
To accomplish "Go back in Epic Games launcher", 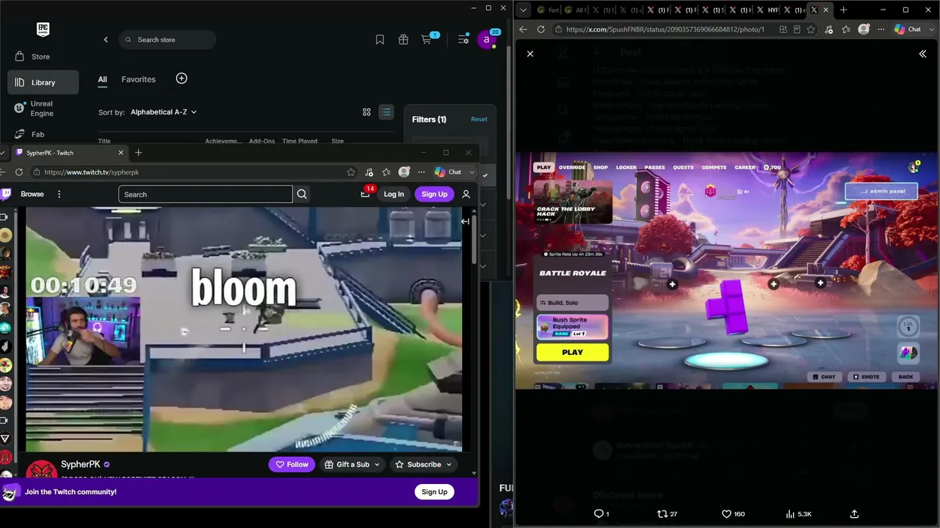I will [x=106, y=40].
